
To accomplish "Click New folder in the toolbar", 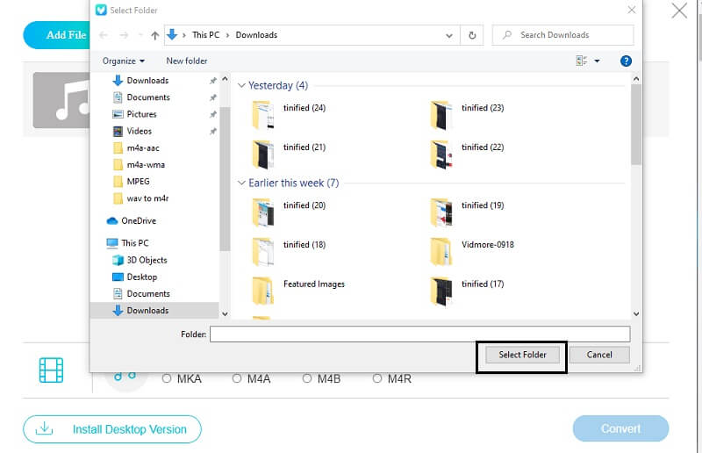I will pos(187,61).
